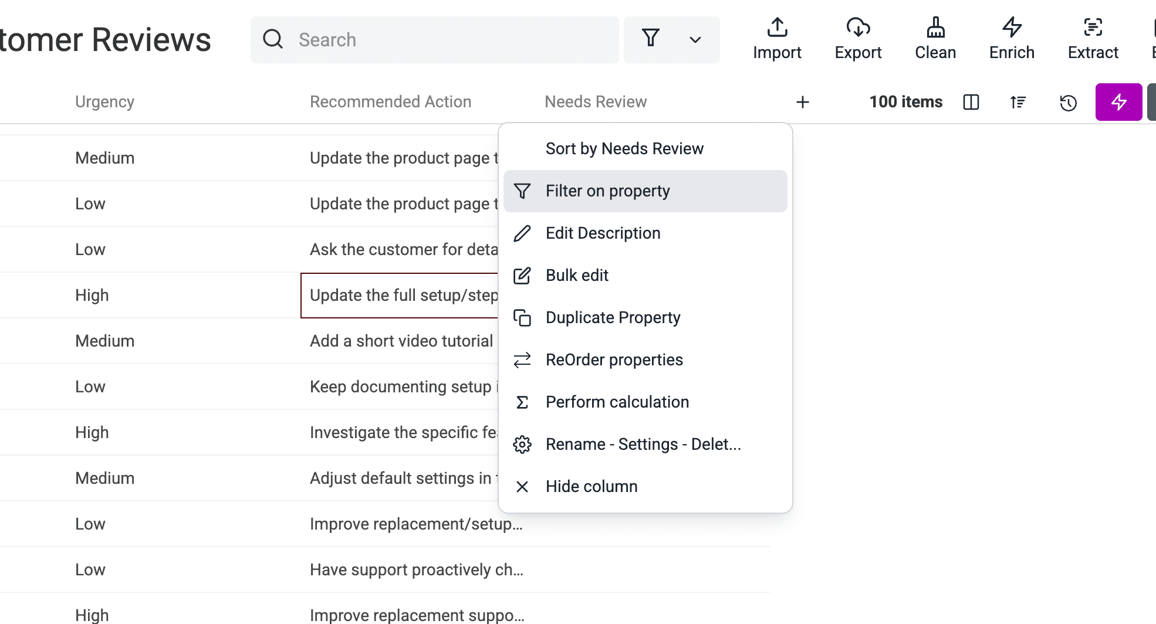Select Bulk edit menu option
1156x624 pixels.
point(645,276)
